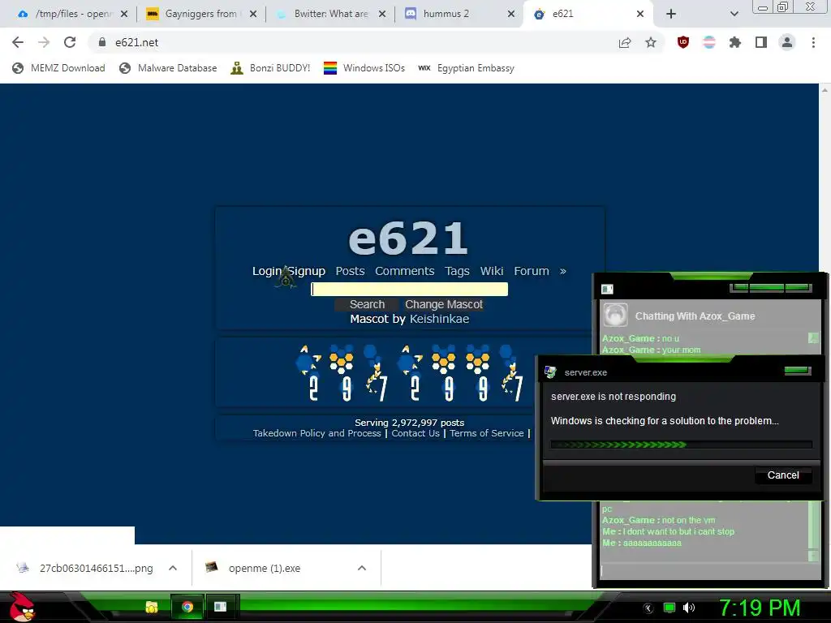831x623 pixels.
Task: Bookmark this page with the star icon
Action: (x=651, y=42)
